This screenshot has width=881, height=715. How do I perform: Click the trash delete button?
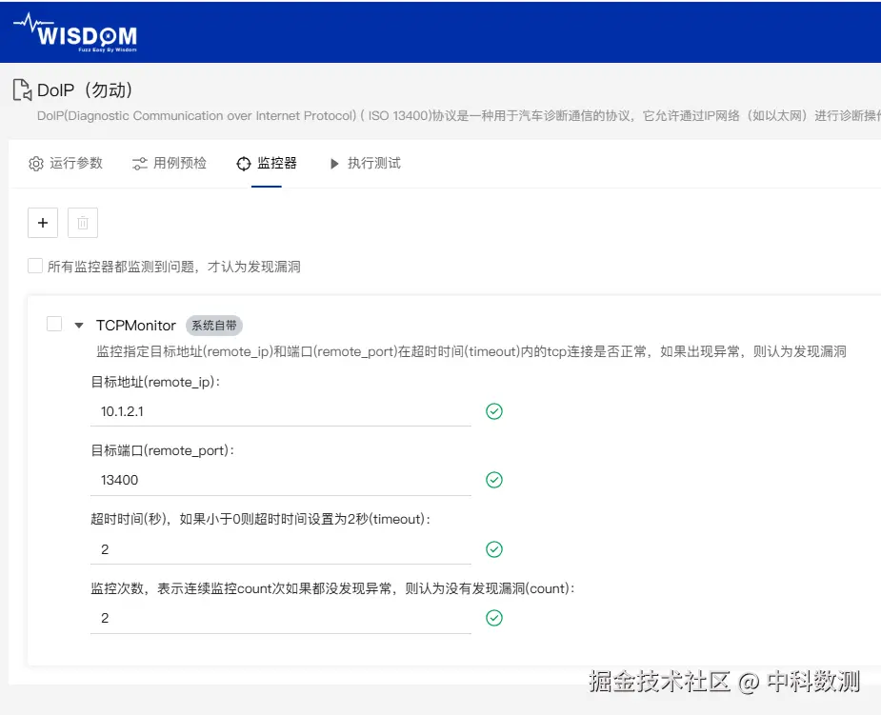(83, 223)
